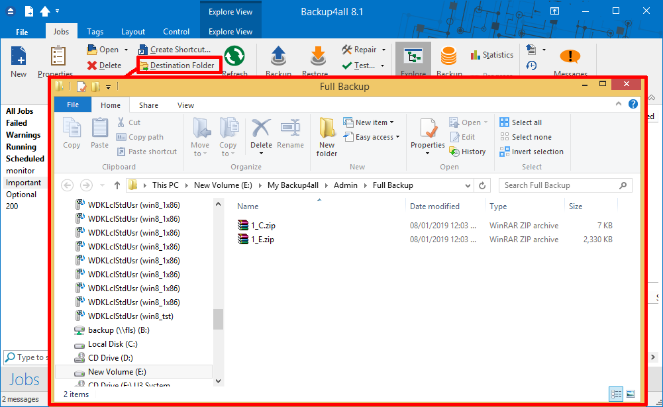Click the Destination Folder button
Image resolution: width=663 pixels, height=407 pixels.
click(176, 66)
